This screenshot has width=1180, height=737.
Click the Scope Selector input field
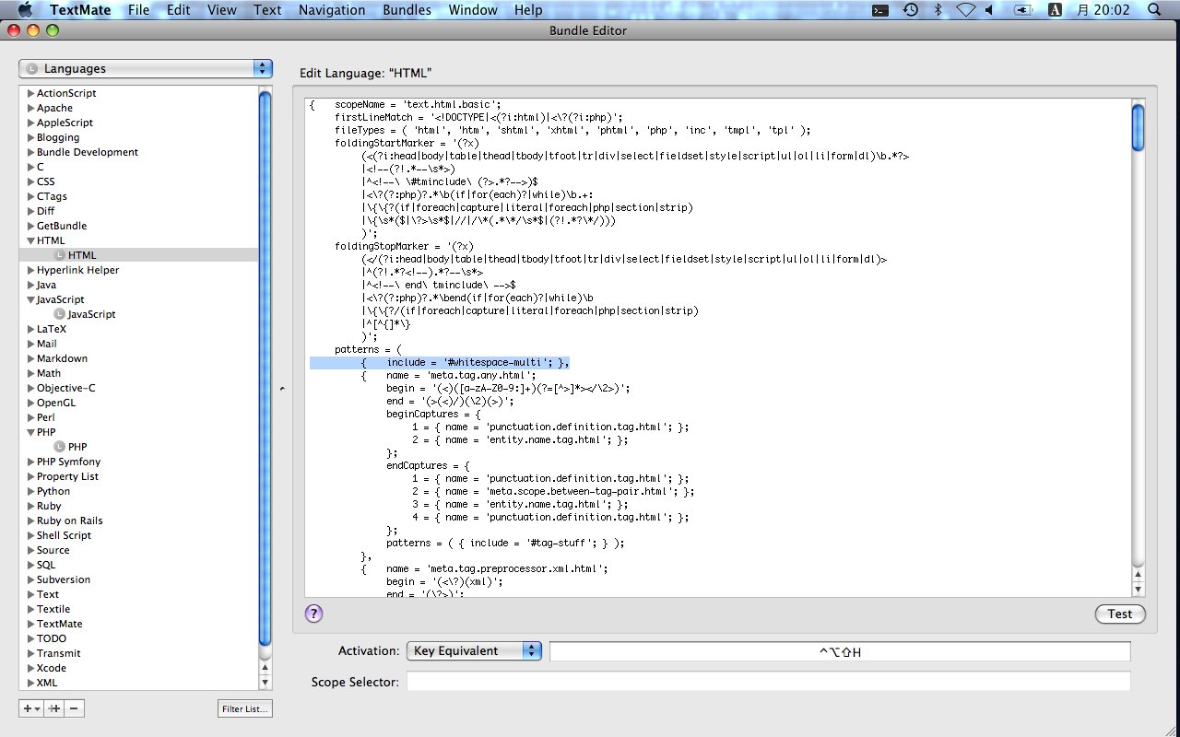point(768,682)
